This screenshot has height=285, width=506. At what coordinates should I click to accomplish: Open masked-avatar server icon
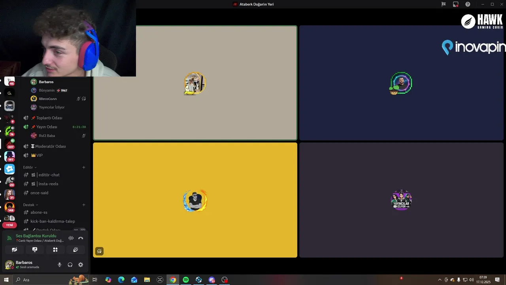point(9,106)
